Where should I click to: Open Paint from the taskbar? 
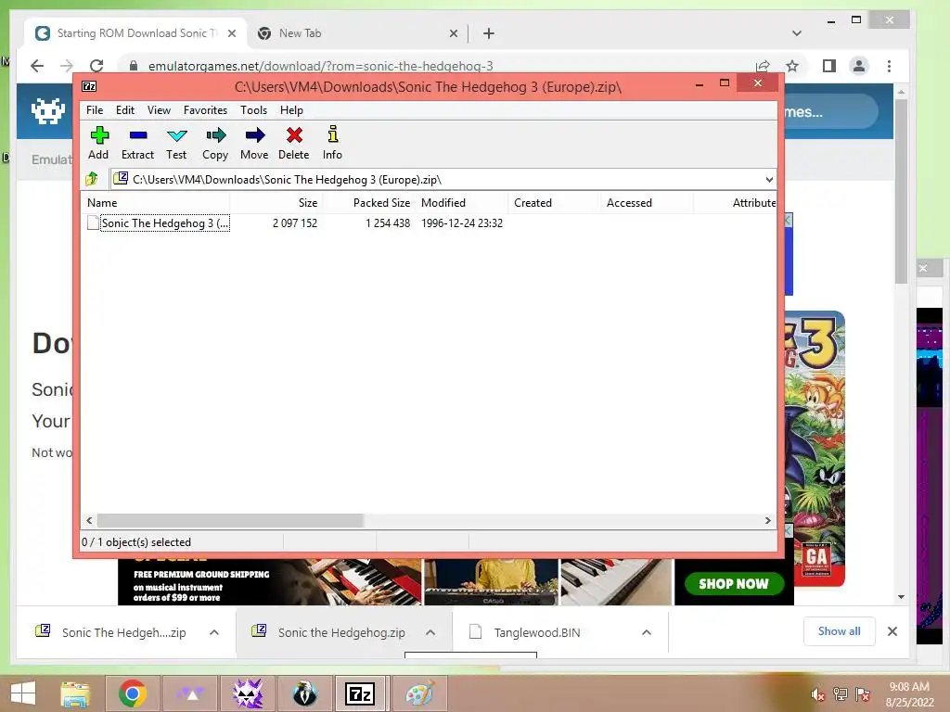coord(420,693)
